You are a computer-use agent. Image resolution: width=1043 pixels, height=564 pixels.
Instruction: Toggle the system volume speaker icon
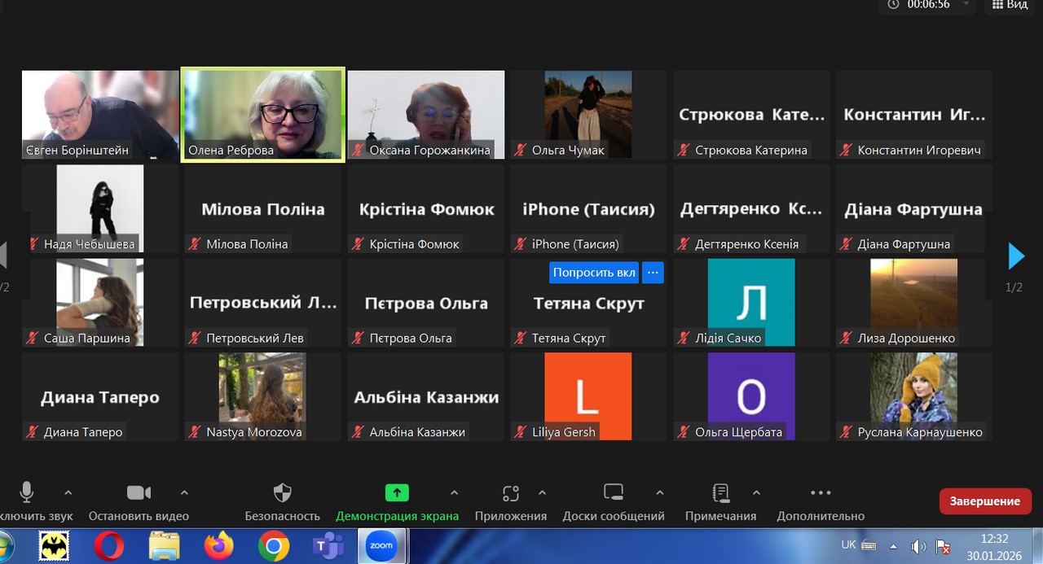(x=918, y=546)
